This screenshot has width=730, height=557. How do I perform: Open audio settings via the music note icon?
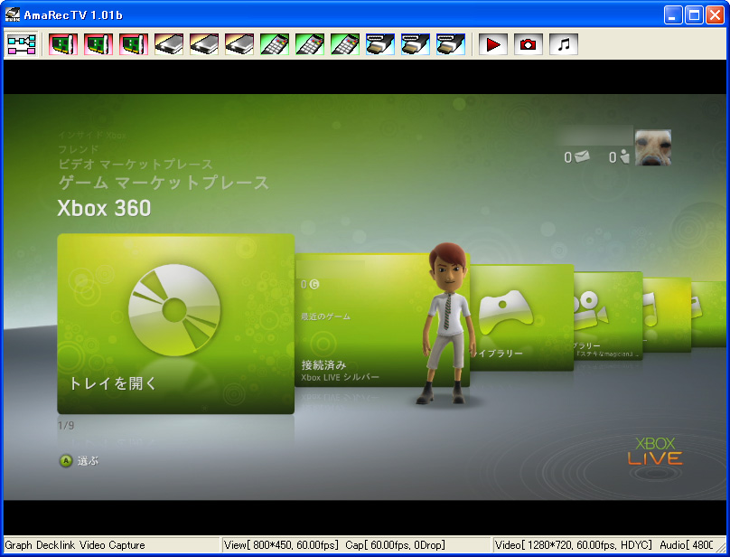(562, 43)
